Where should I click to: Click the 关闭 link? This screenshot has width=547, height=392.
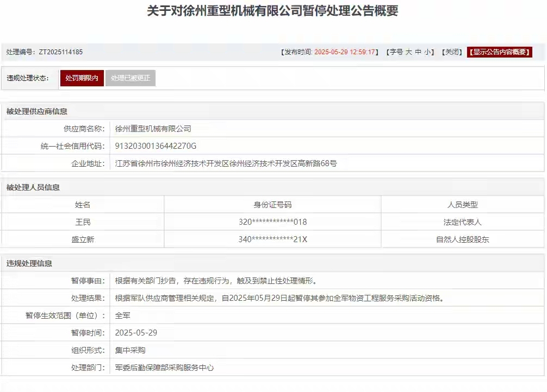pyautogui.click(x=452, y=52)
